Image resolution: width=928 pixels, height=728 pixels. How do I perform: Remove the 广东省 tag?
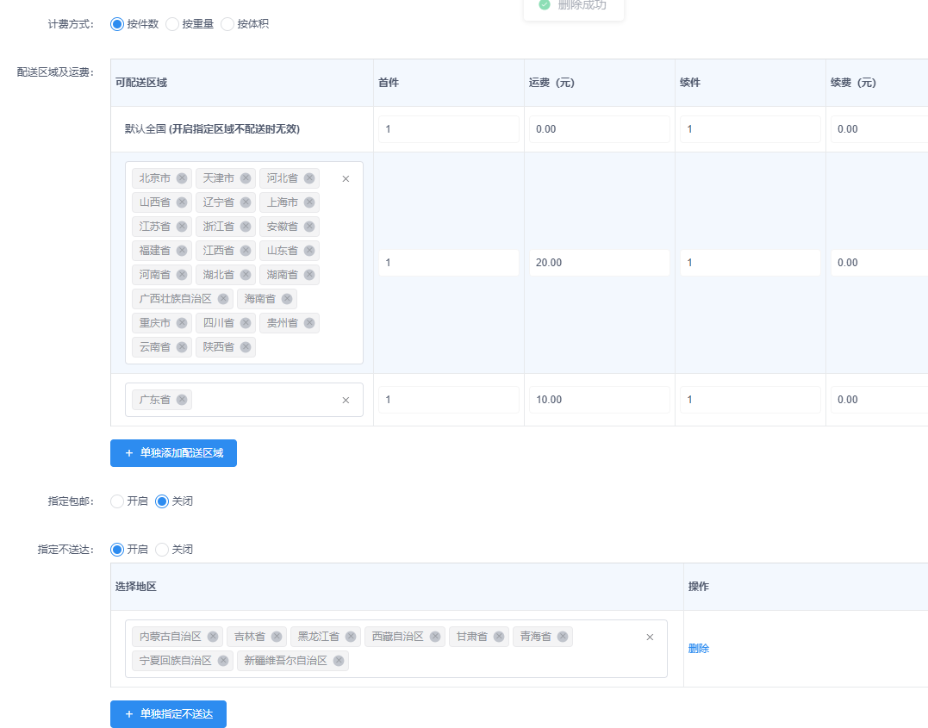(x=182, y=400)
